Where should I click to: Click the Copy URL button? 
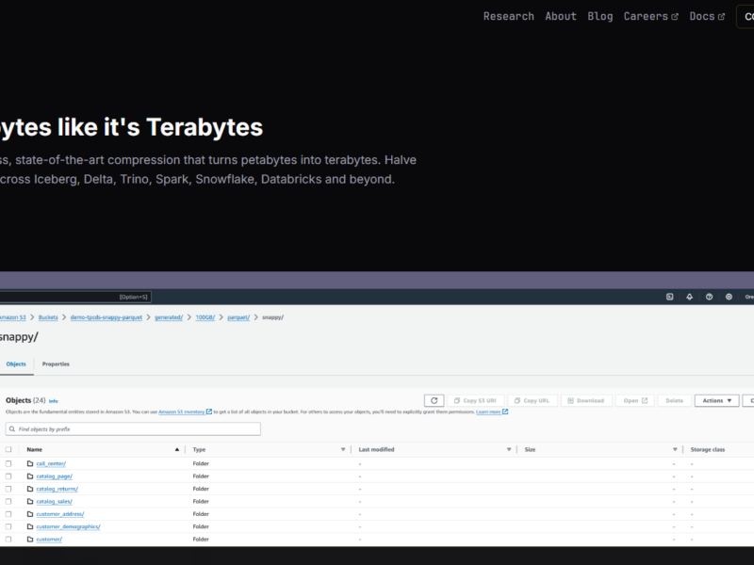[533, 400]
